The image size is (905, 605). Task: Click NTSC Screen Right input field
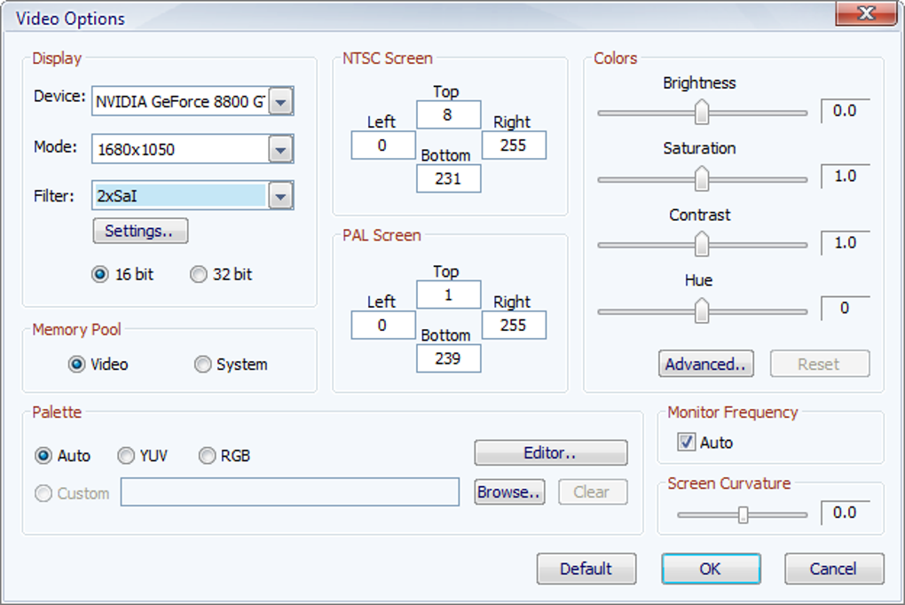514,145
